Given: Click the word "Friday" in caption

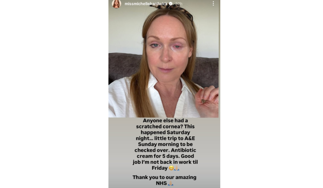Looking at the screenshot, I should click(x=160, y=168).
